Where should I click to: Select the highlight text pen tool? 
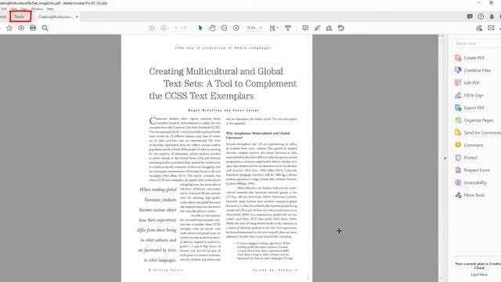317,28
